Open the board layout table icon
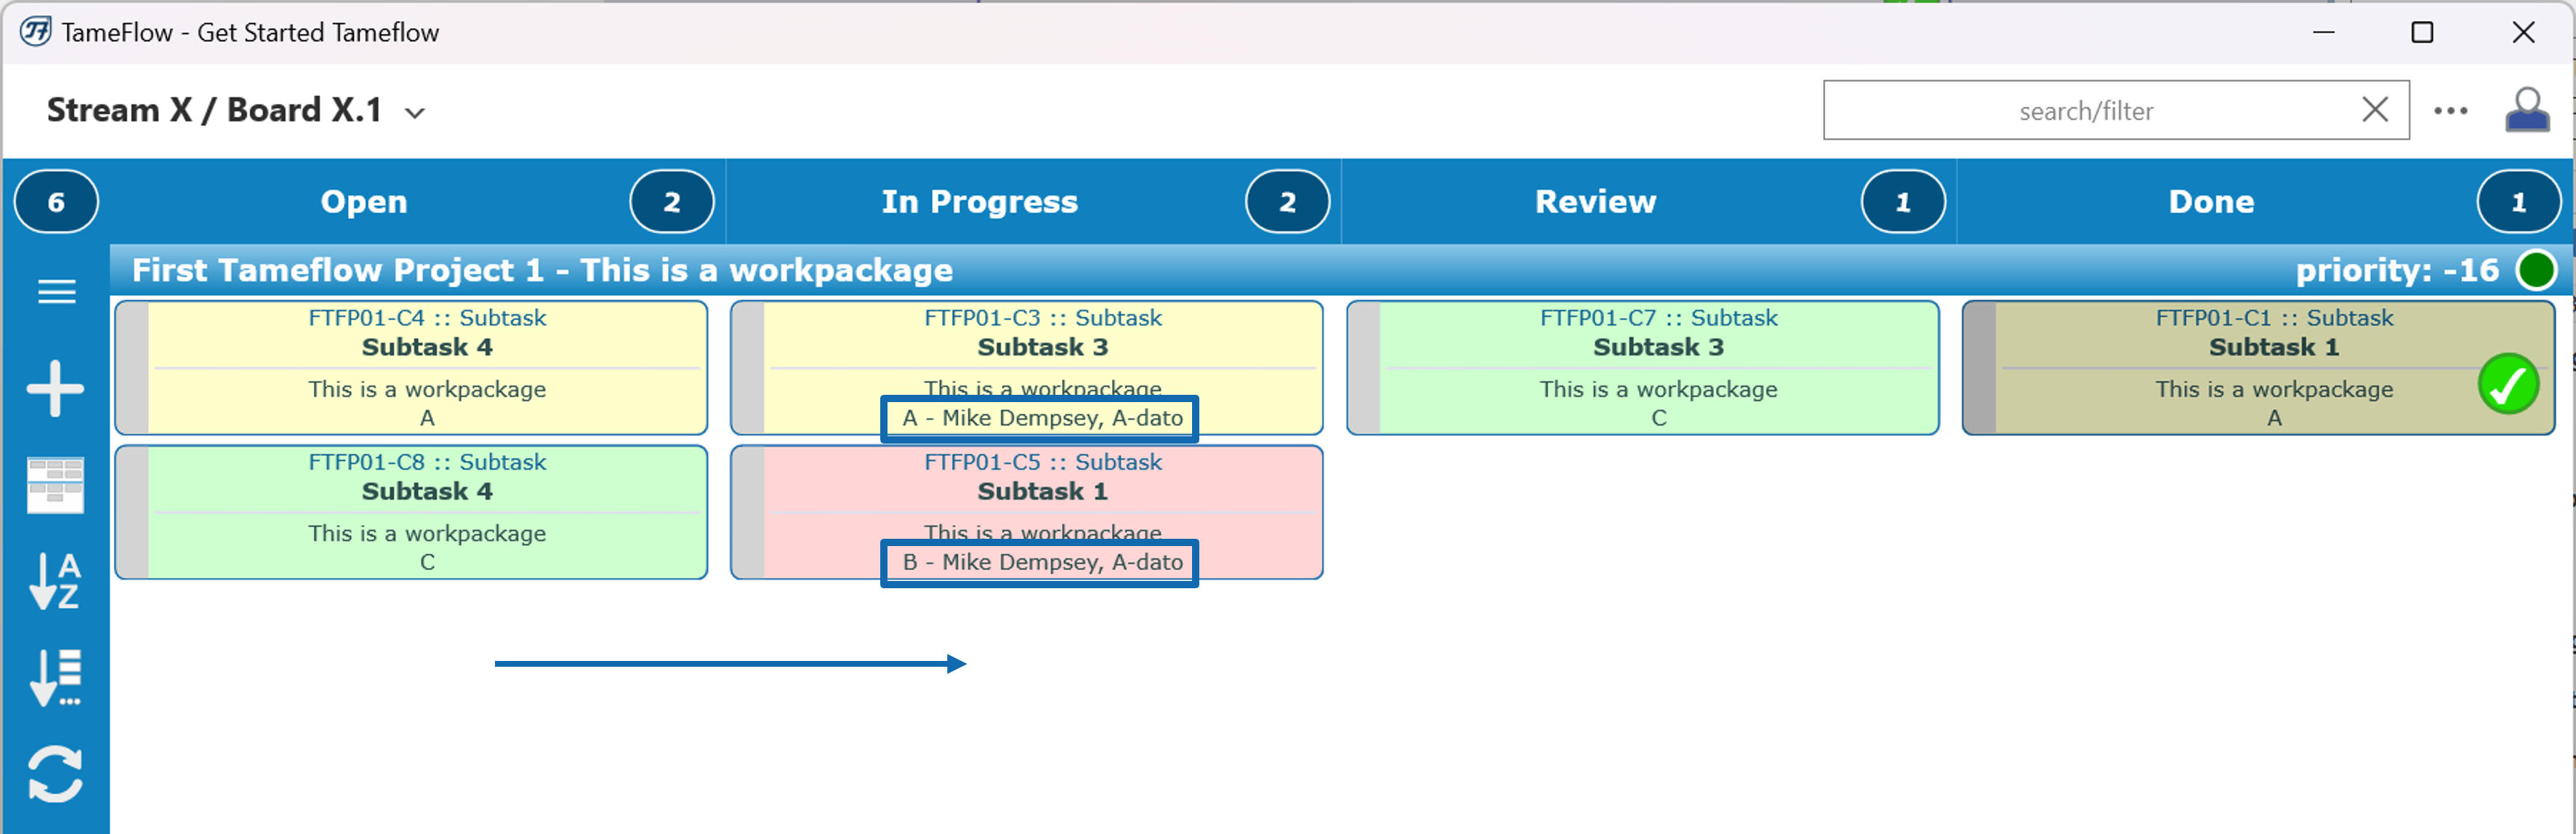This screenshot has height=834, width=2576. click(x=56, y=485)
